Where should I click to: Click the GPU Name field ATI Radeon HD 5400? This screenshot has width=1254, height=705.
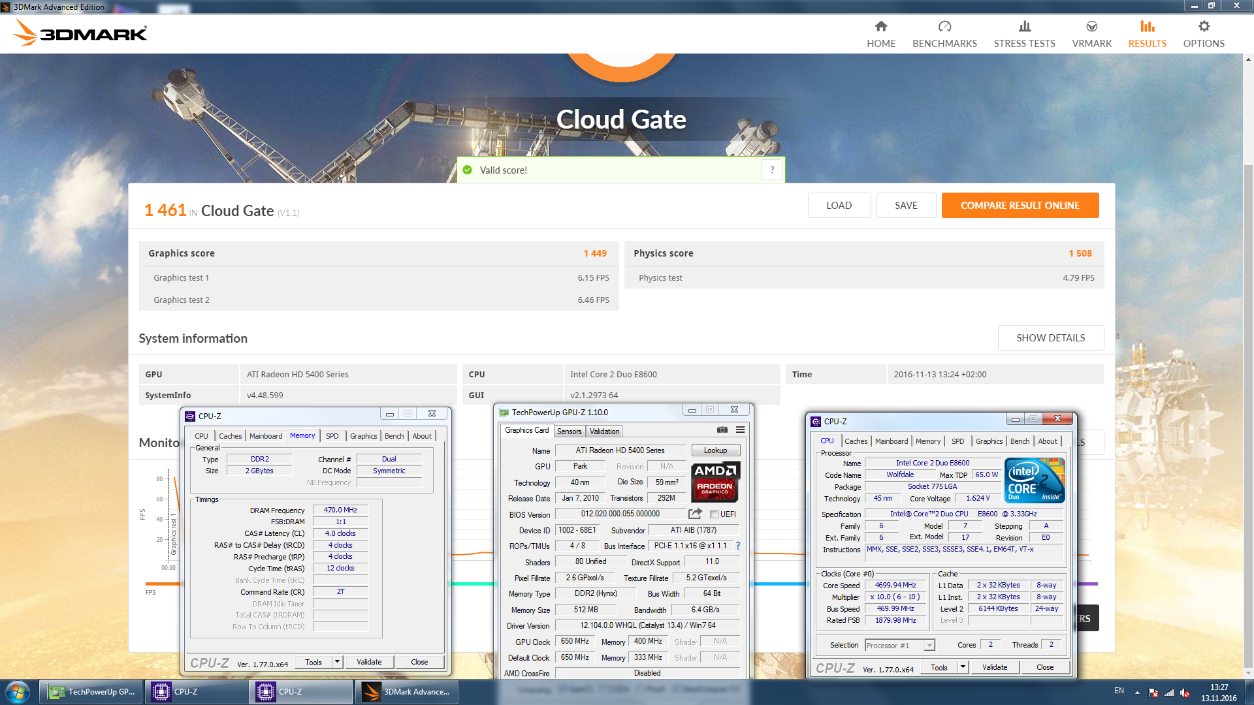tap(620, 450)
